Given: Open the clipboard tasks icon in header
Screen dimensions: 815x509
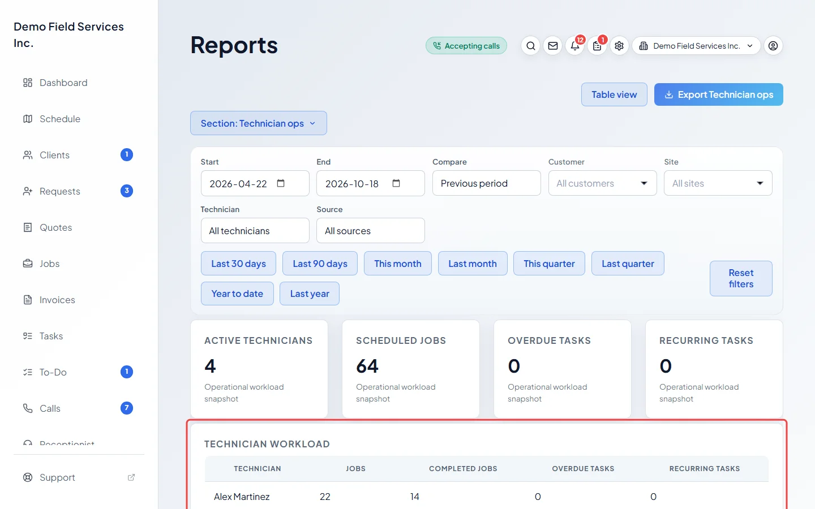Looking at the screenshot, I should click(597, 46).
